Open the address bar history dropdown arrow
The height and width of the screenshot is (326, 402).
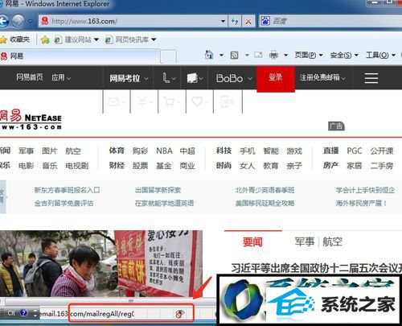tap(223, 21)
